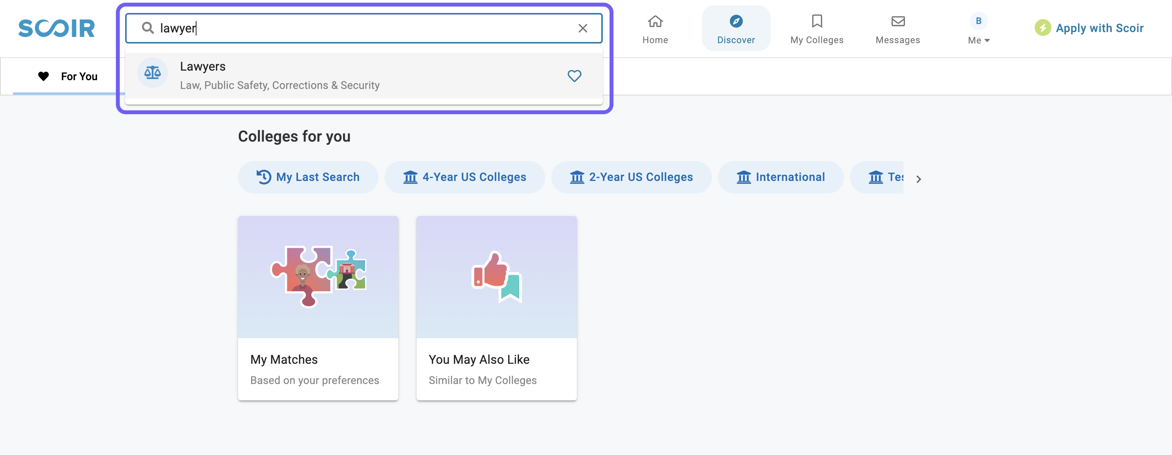Show more filter chips with the right chevron

pos(918,179)
